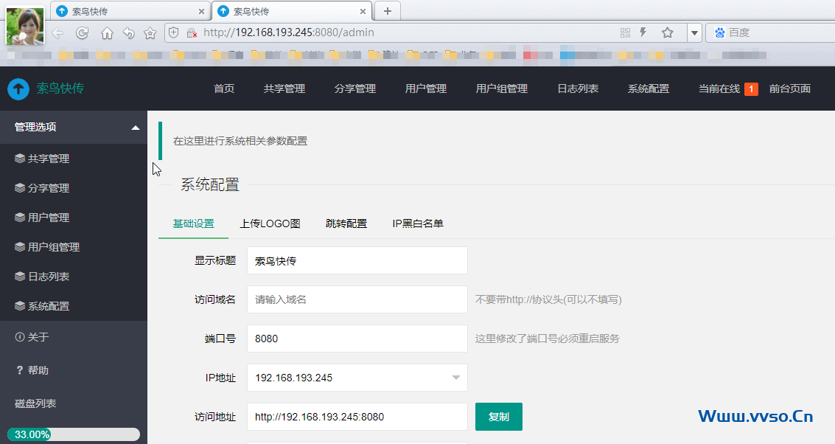Select 日志列表 in the left sidebar
This screenshot has height=444, width=835.
[49, 277]
